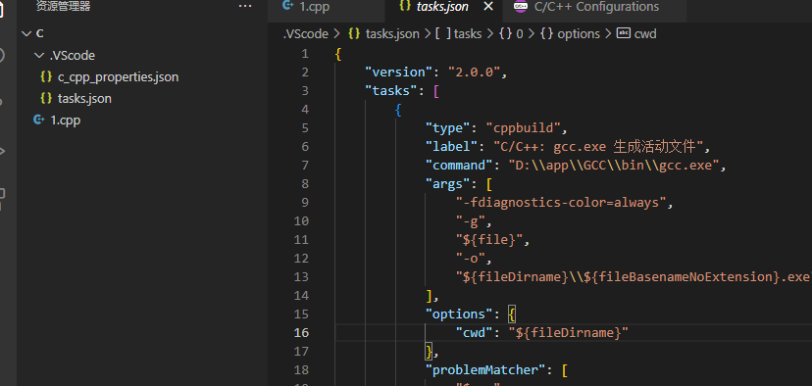
Task: Click the JSON icon on the tasks.json tab
Action: point(405,6)
